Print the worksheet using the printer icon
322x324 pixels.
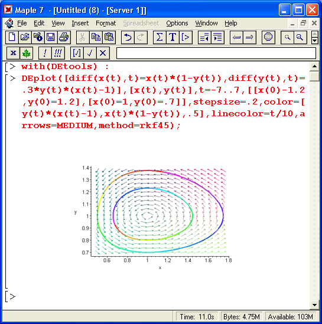(x=64, y=37)
